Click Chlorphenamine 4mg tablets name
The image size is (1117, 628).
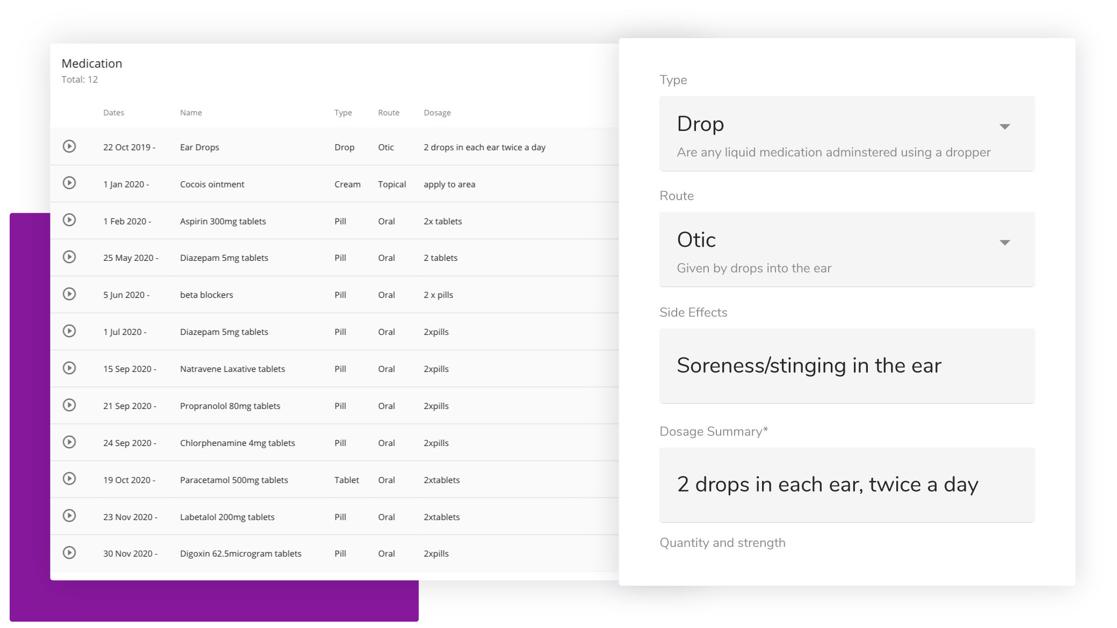click(237, 443)
